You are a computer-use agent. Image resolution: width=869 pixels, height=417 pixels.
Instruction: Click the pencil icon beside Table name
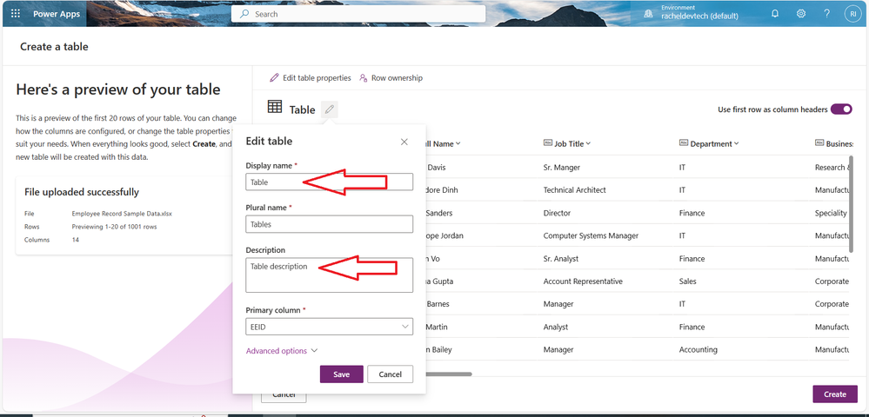329,109
